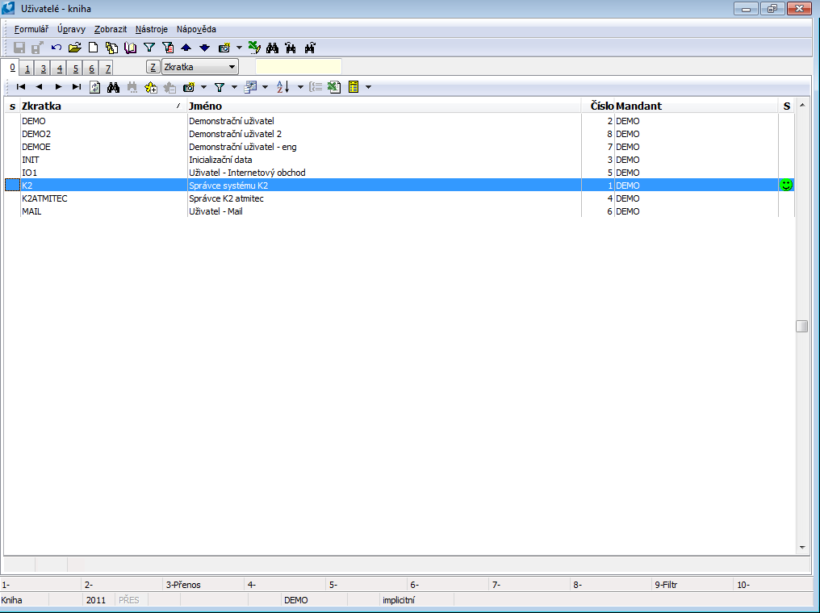This screenshot has width=820, height=613.
Task: Select the K2ATMITEC user row
Action: click(x=400, y=198)
